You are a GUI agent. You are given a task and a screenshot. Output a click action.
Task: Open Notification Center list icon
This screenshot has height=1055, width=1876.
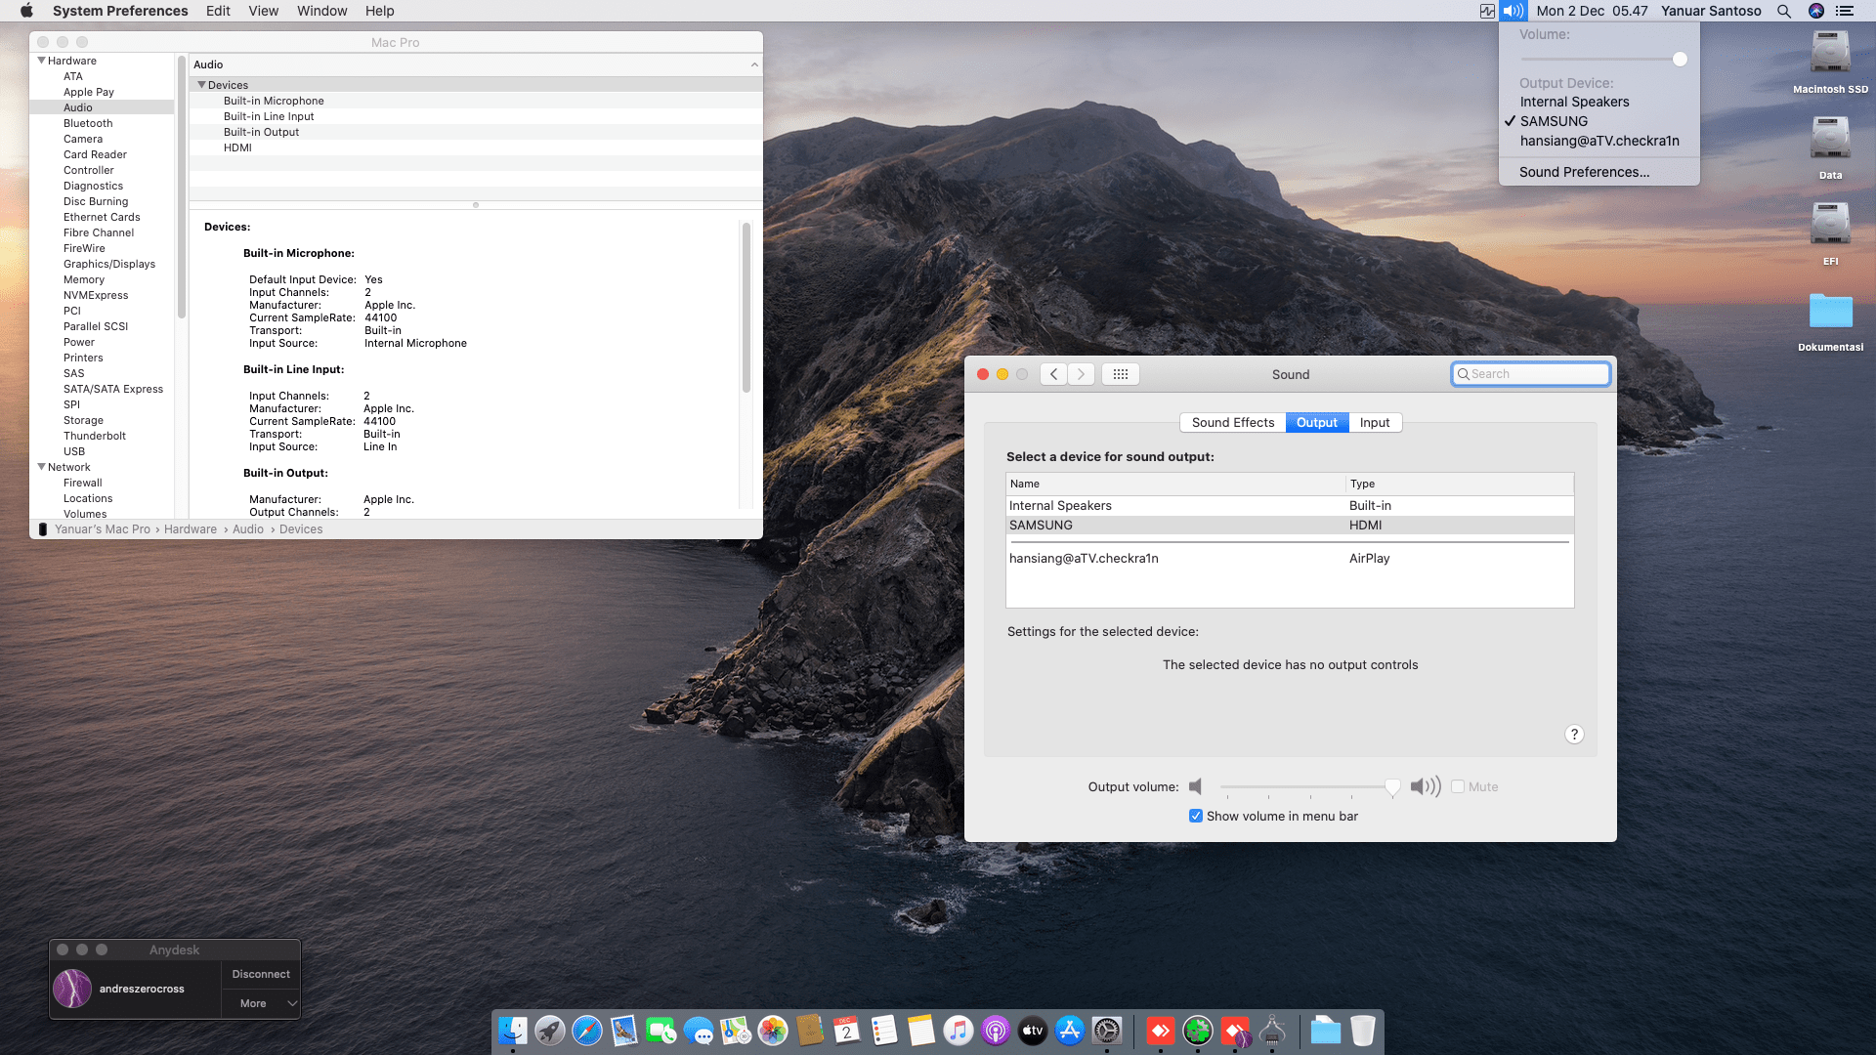(x=1845, y=11)
